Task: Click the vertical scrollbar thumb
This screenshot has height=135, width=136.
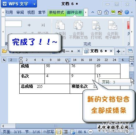Action: click(x=132, y=76)
